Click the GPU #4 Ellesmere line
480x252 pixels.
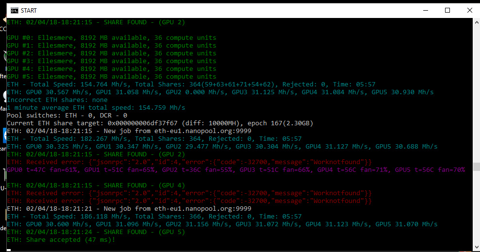(x=112, y=69)
